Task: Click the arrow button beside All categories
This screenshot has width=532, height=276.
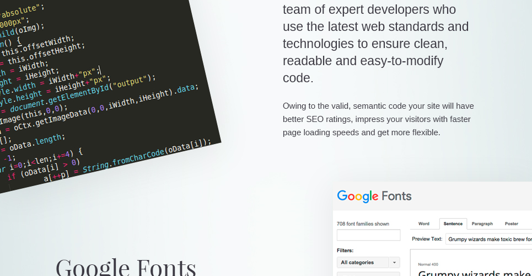Action: 394,262
